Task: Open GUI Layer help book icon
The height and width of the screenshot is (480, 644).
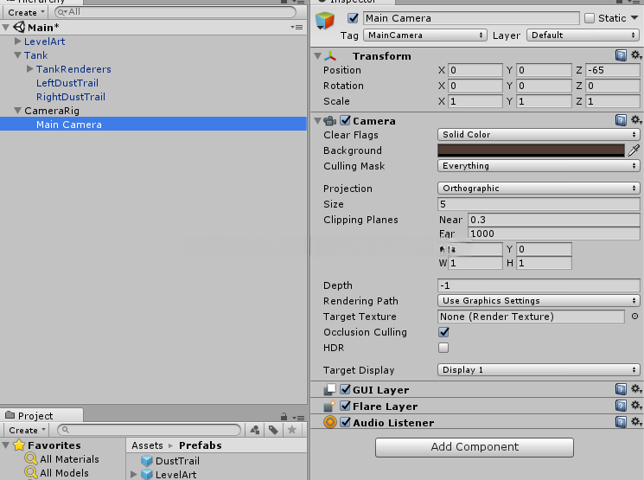Action: point(621,389)
